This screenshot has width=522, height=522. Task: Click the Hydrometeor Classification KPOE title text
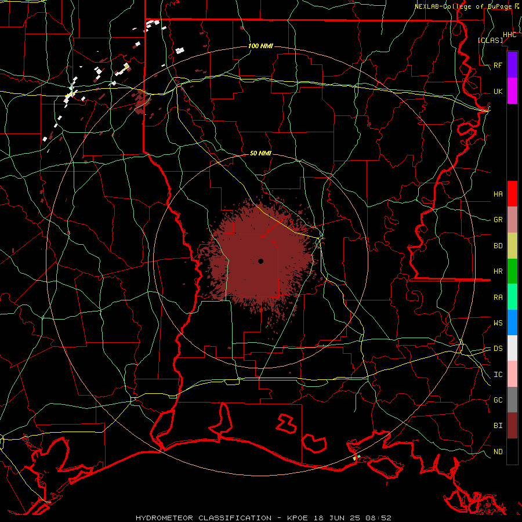pyautogui.click(x=263, y=518)
